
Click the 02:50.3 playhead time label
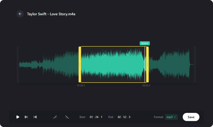[145, 43]
